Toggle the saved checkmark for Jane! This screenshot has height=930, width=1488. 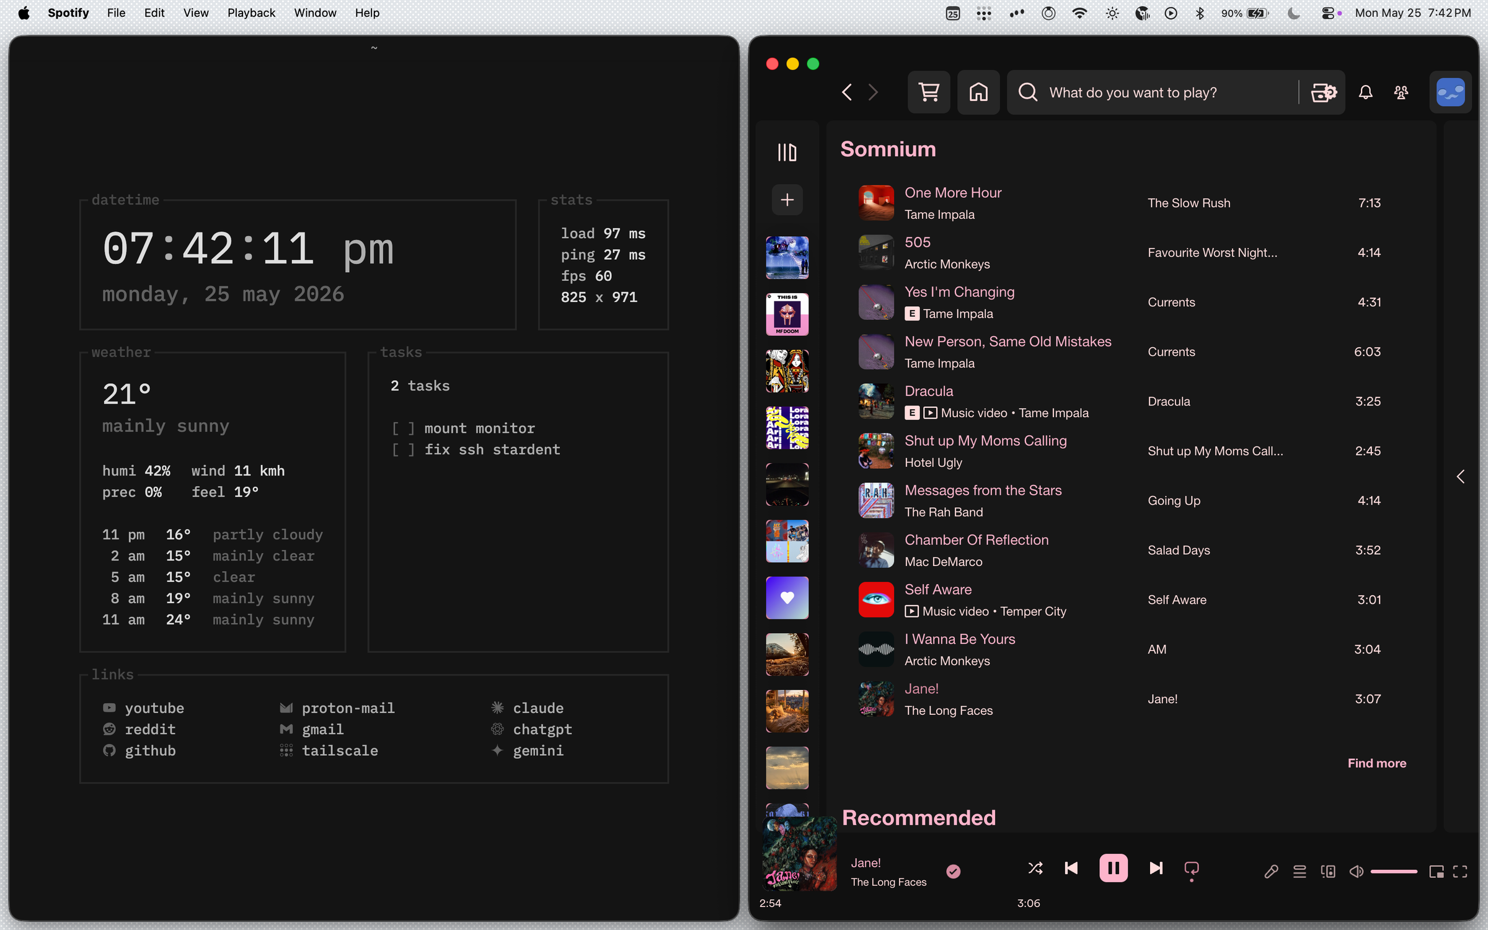pos(953,872)
